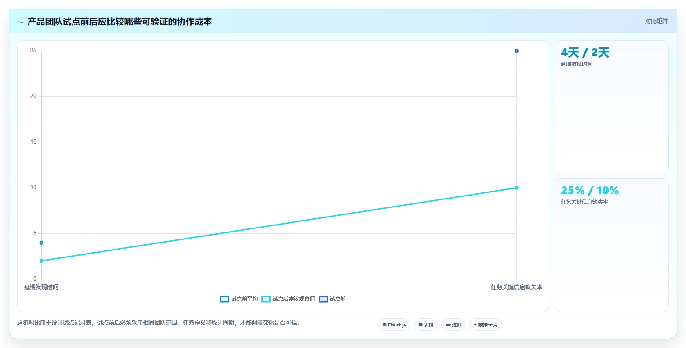Click the 对比矩阵 label in the header
This screenshot has width=686, height=348.
click(656, 22)
